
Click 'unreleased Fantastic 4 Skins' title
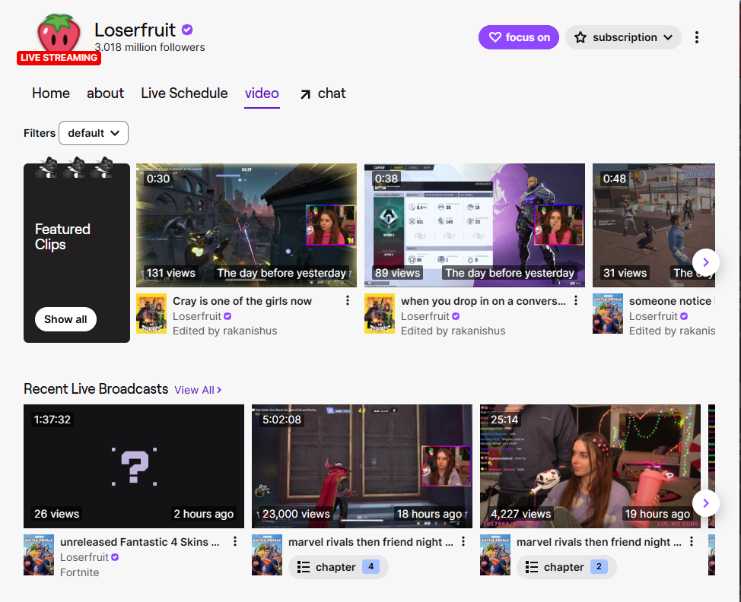coord(139,541)
